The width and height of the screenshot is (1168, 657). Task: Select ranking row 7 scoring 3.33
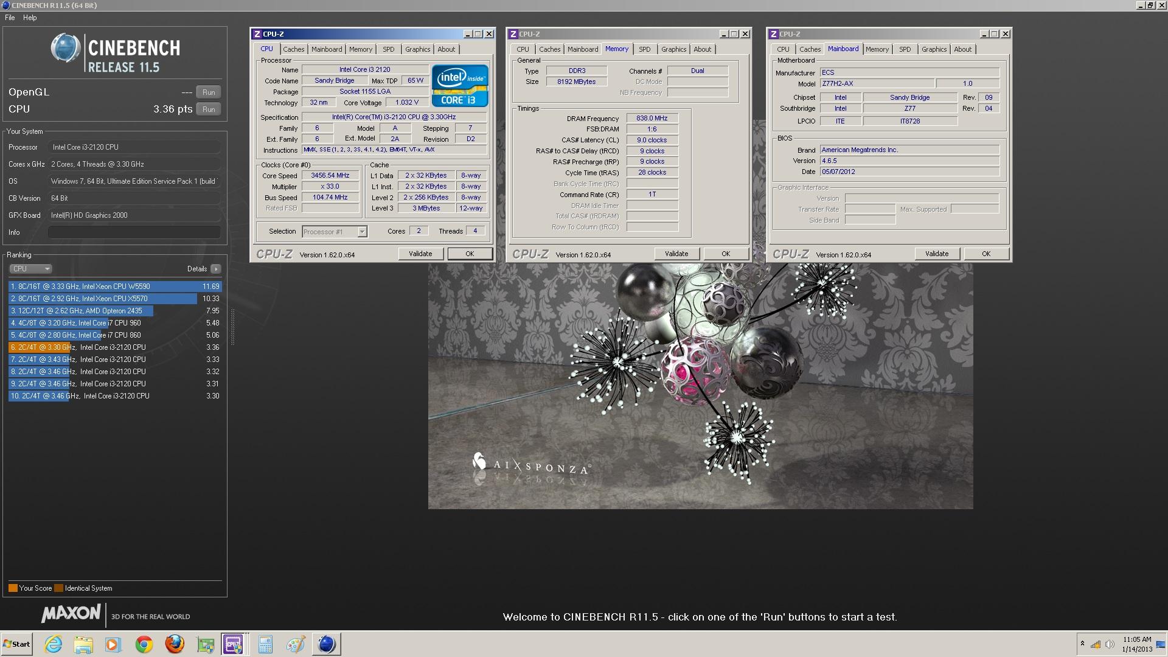pyautogui.click(x=115, y=360)
